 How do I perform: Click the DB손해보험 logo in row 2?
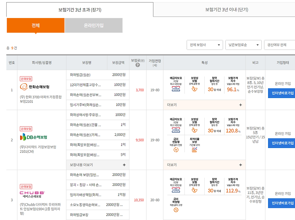34,137
